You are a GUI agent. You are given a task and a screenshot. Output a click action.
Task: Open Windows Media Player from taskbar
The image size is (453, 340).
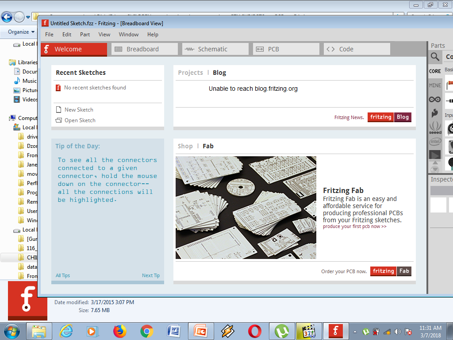click(x=93, y=331)
